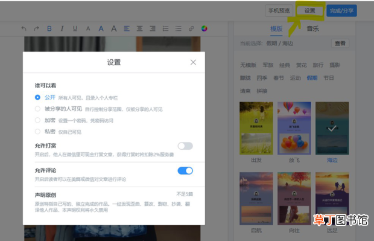Viewport: 374px width, 241px height.
Task: Choose the 请柬 template category
Action: pyautogui.click(x=246, y=91)
